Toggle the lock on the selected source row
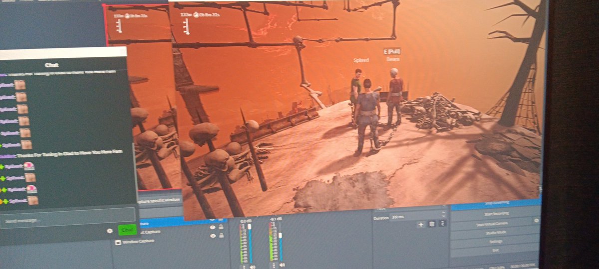Screen dimensions: 599x269 pyautogui.click(x=220, y=219)
